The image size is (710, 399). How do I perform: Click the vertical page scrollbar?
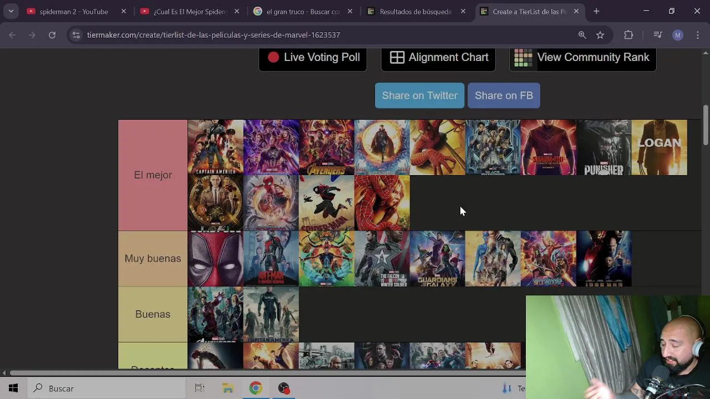click(x=706, y=125)
